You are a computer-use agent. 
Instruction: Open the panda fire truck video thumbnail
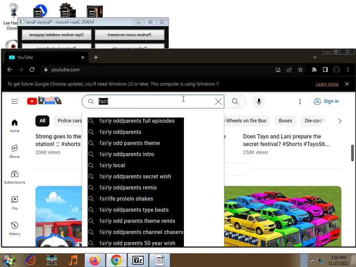(x=58, y=216)
